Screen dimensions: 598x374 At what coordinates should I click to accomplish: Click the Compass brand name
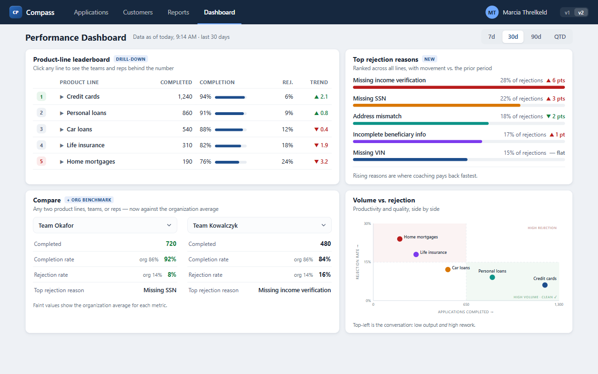40,13
